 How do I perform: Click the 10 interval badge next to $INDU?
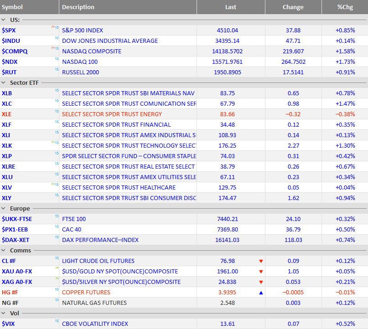pos(57,38)
